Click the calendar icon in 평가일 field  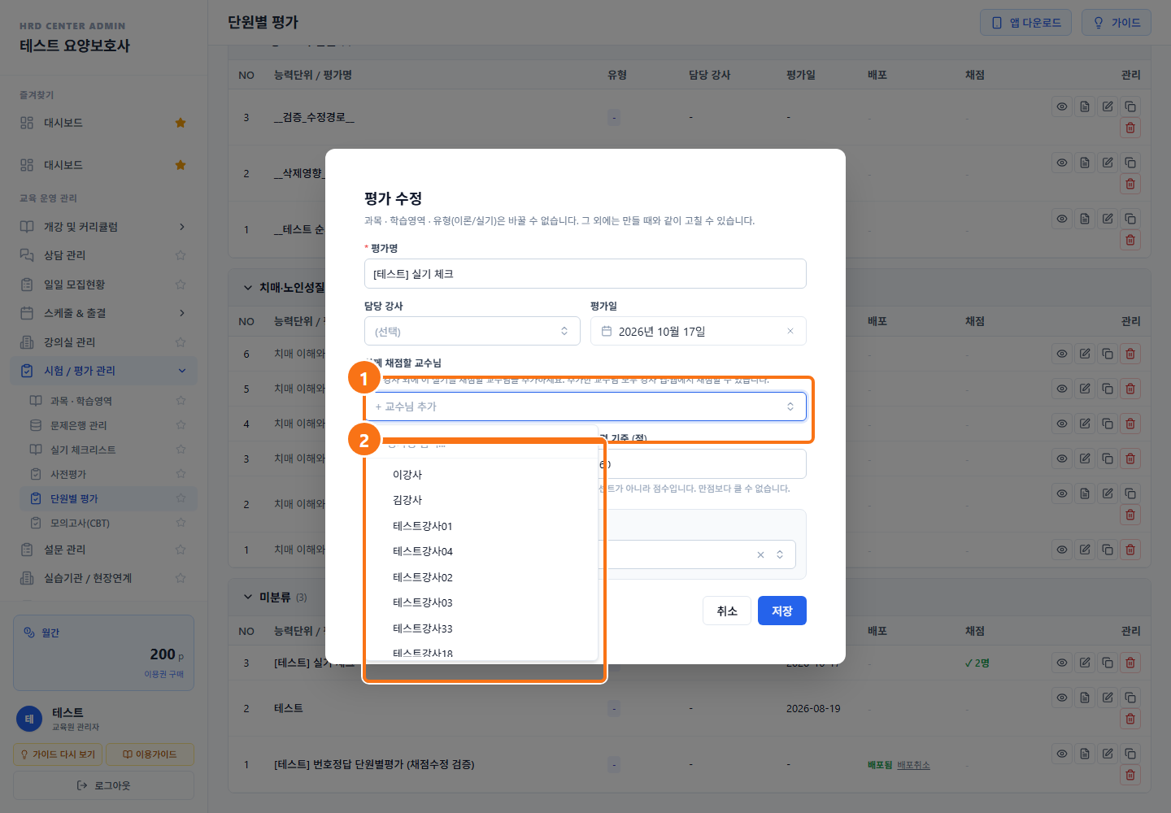click(x=607, y=331)
